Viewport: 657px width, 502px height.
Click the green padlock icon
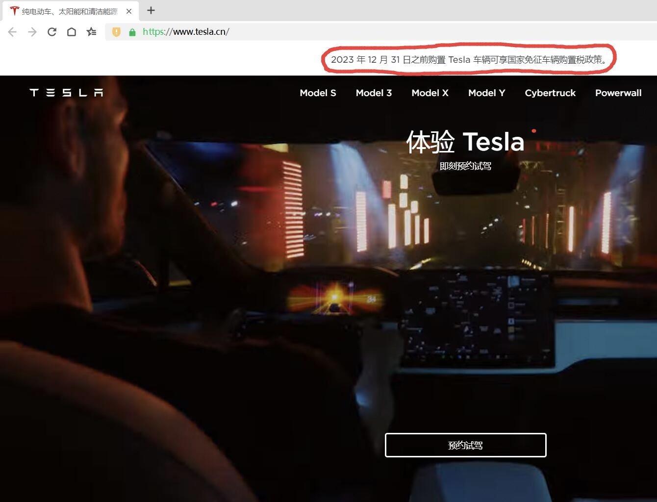(x=132, y=32)
